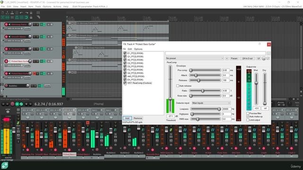Click the record arm on the Kick mixer strip

click(180, 148)
